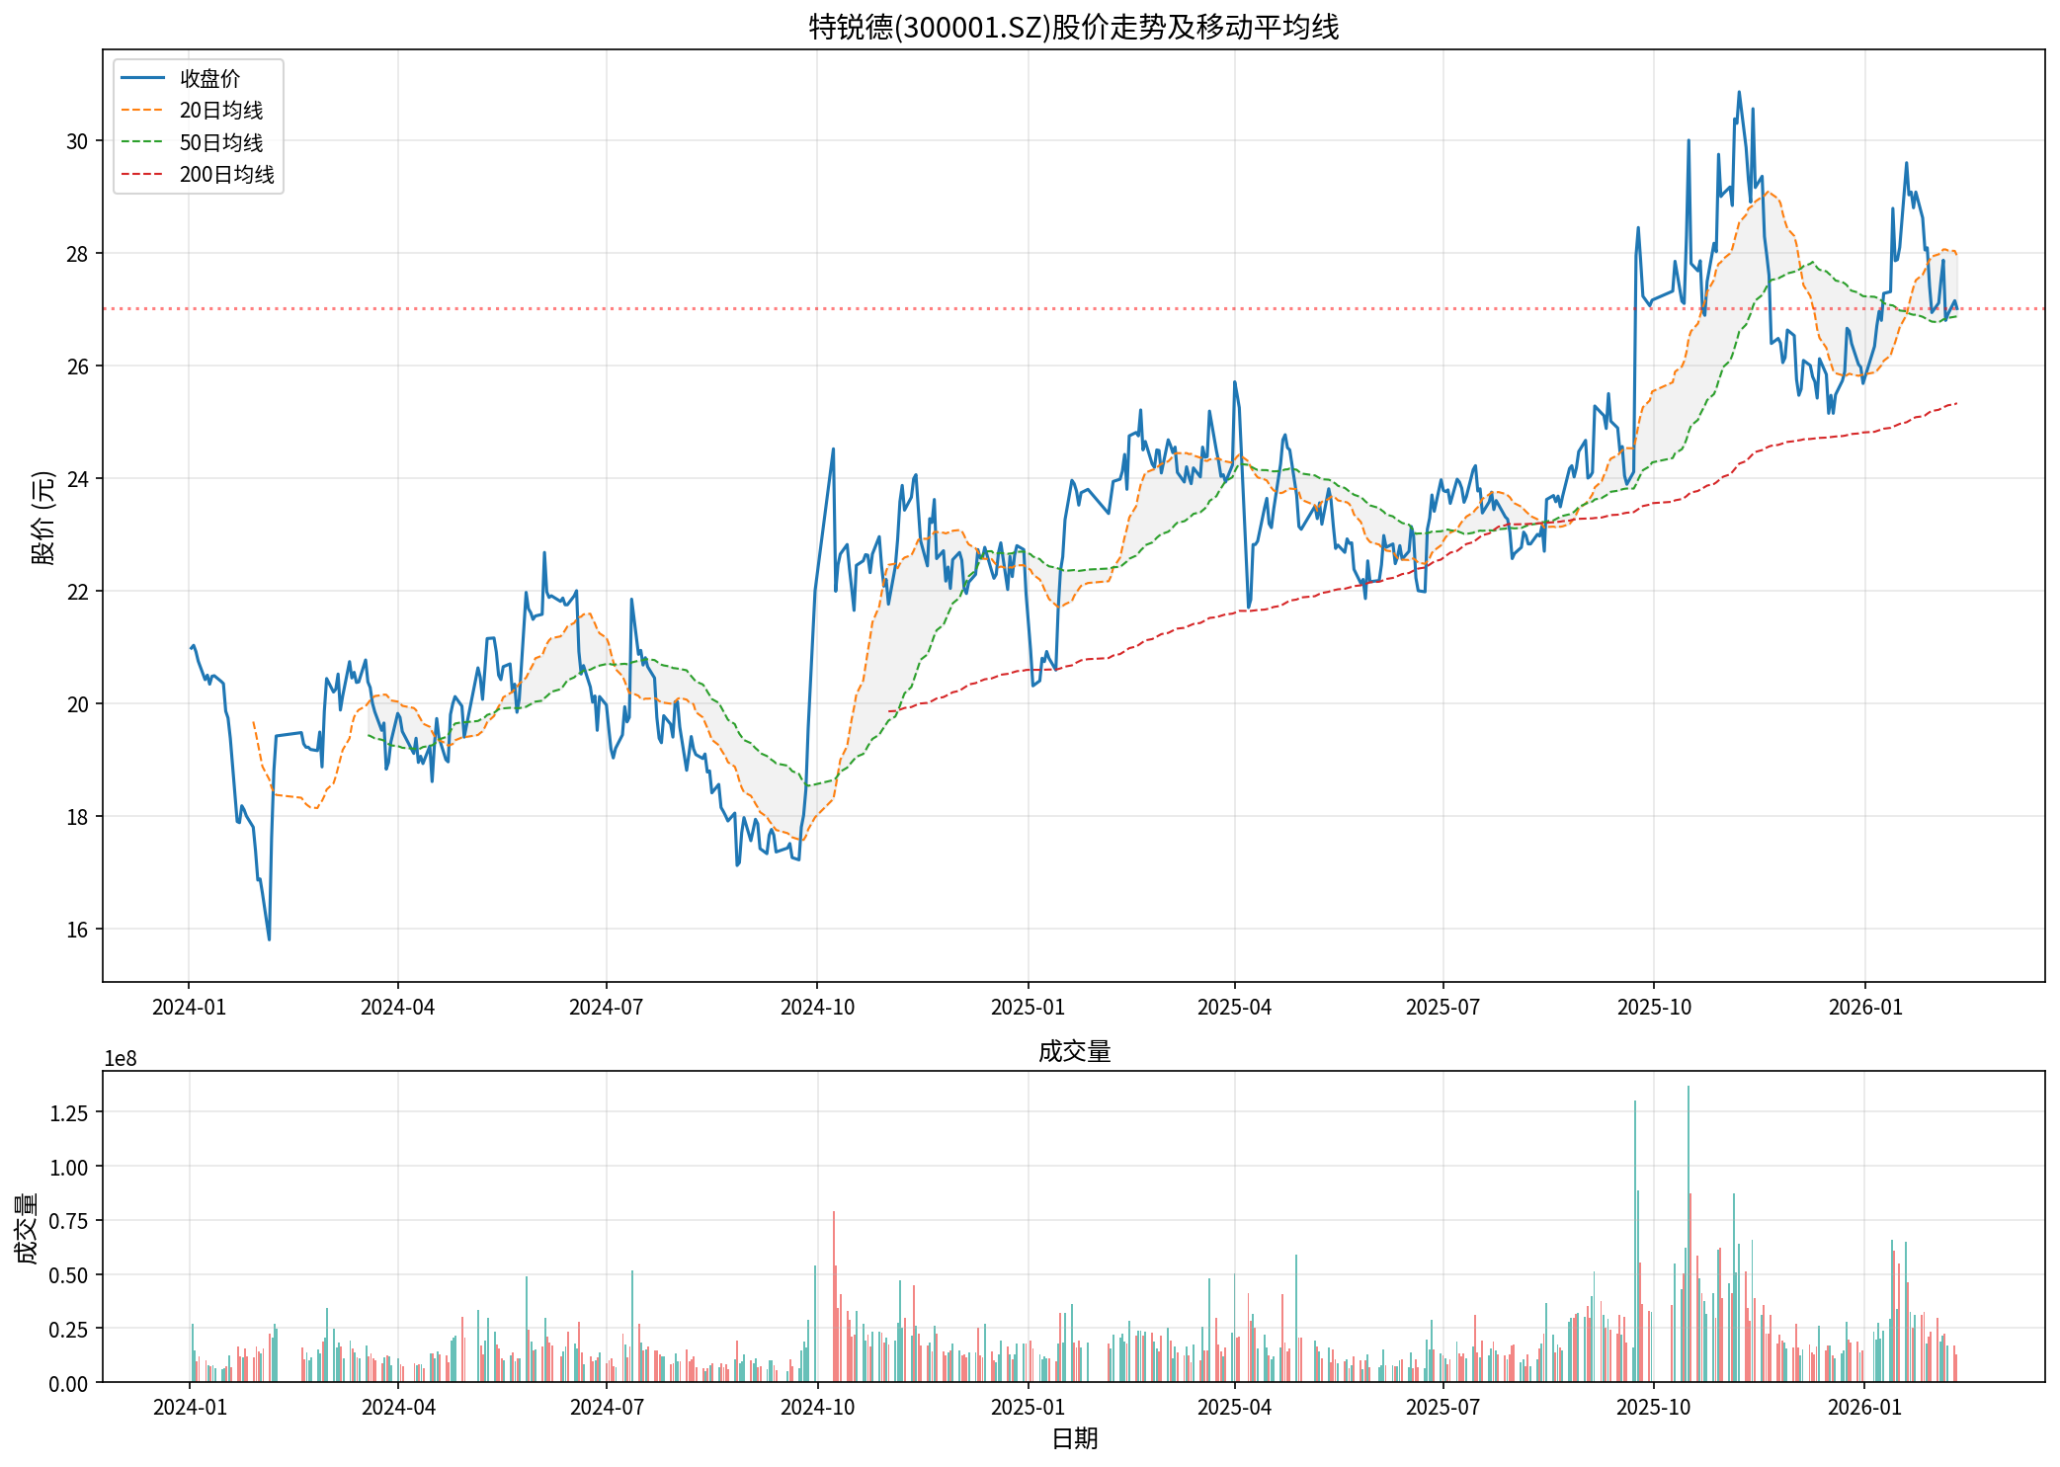Click the 2024-10 tick label on price chart
This screenshot has height=1467, width=2060.
817,1008
